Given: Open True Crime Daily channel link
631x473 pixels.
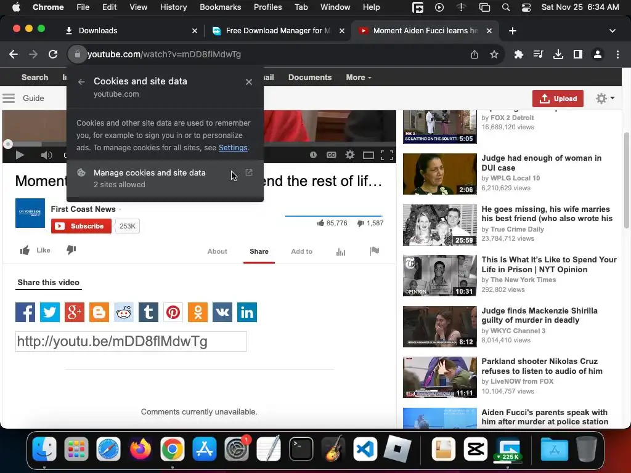Looking at the screenshot, I should [x=517, y=229].
